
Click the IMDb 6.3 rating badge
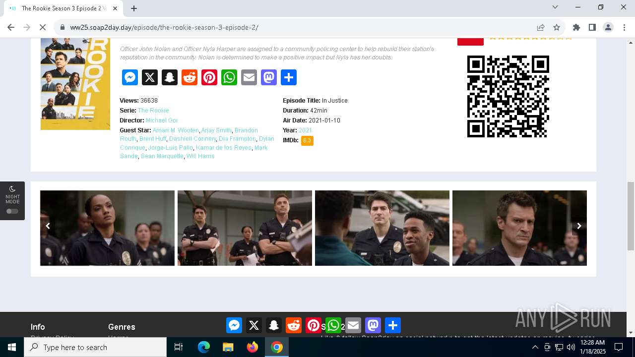pyautogui.click(x=307, y=141)
